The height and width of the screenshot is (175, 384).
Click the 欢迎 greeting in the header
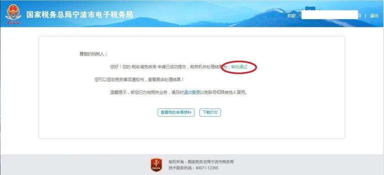click(x=291, y=16)
